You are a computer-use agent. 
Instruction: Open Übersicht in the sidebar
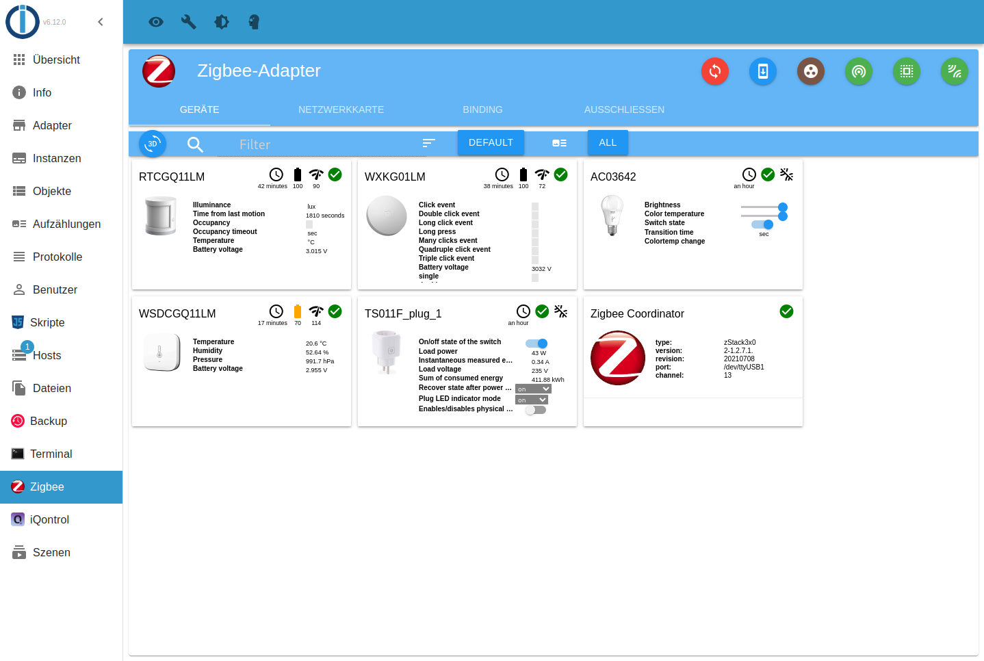(62, 60)
